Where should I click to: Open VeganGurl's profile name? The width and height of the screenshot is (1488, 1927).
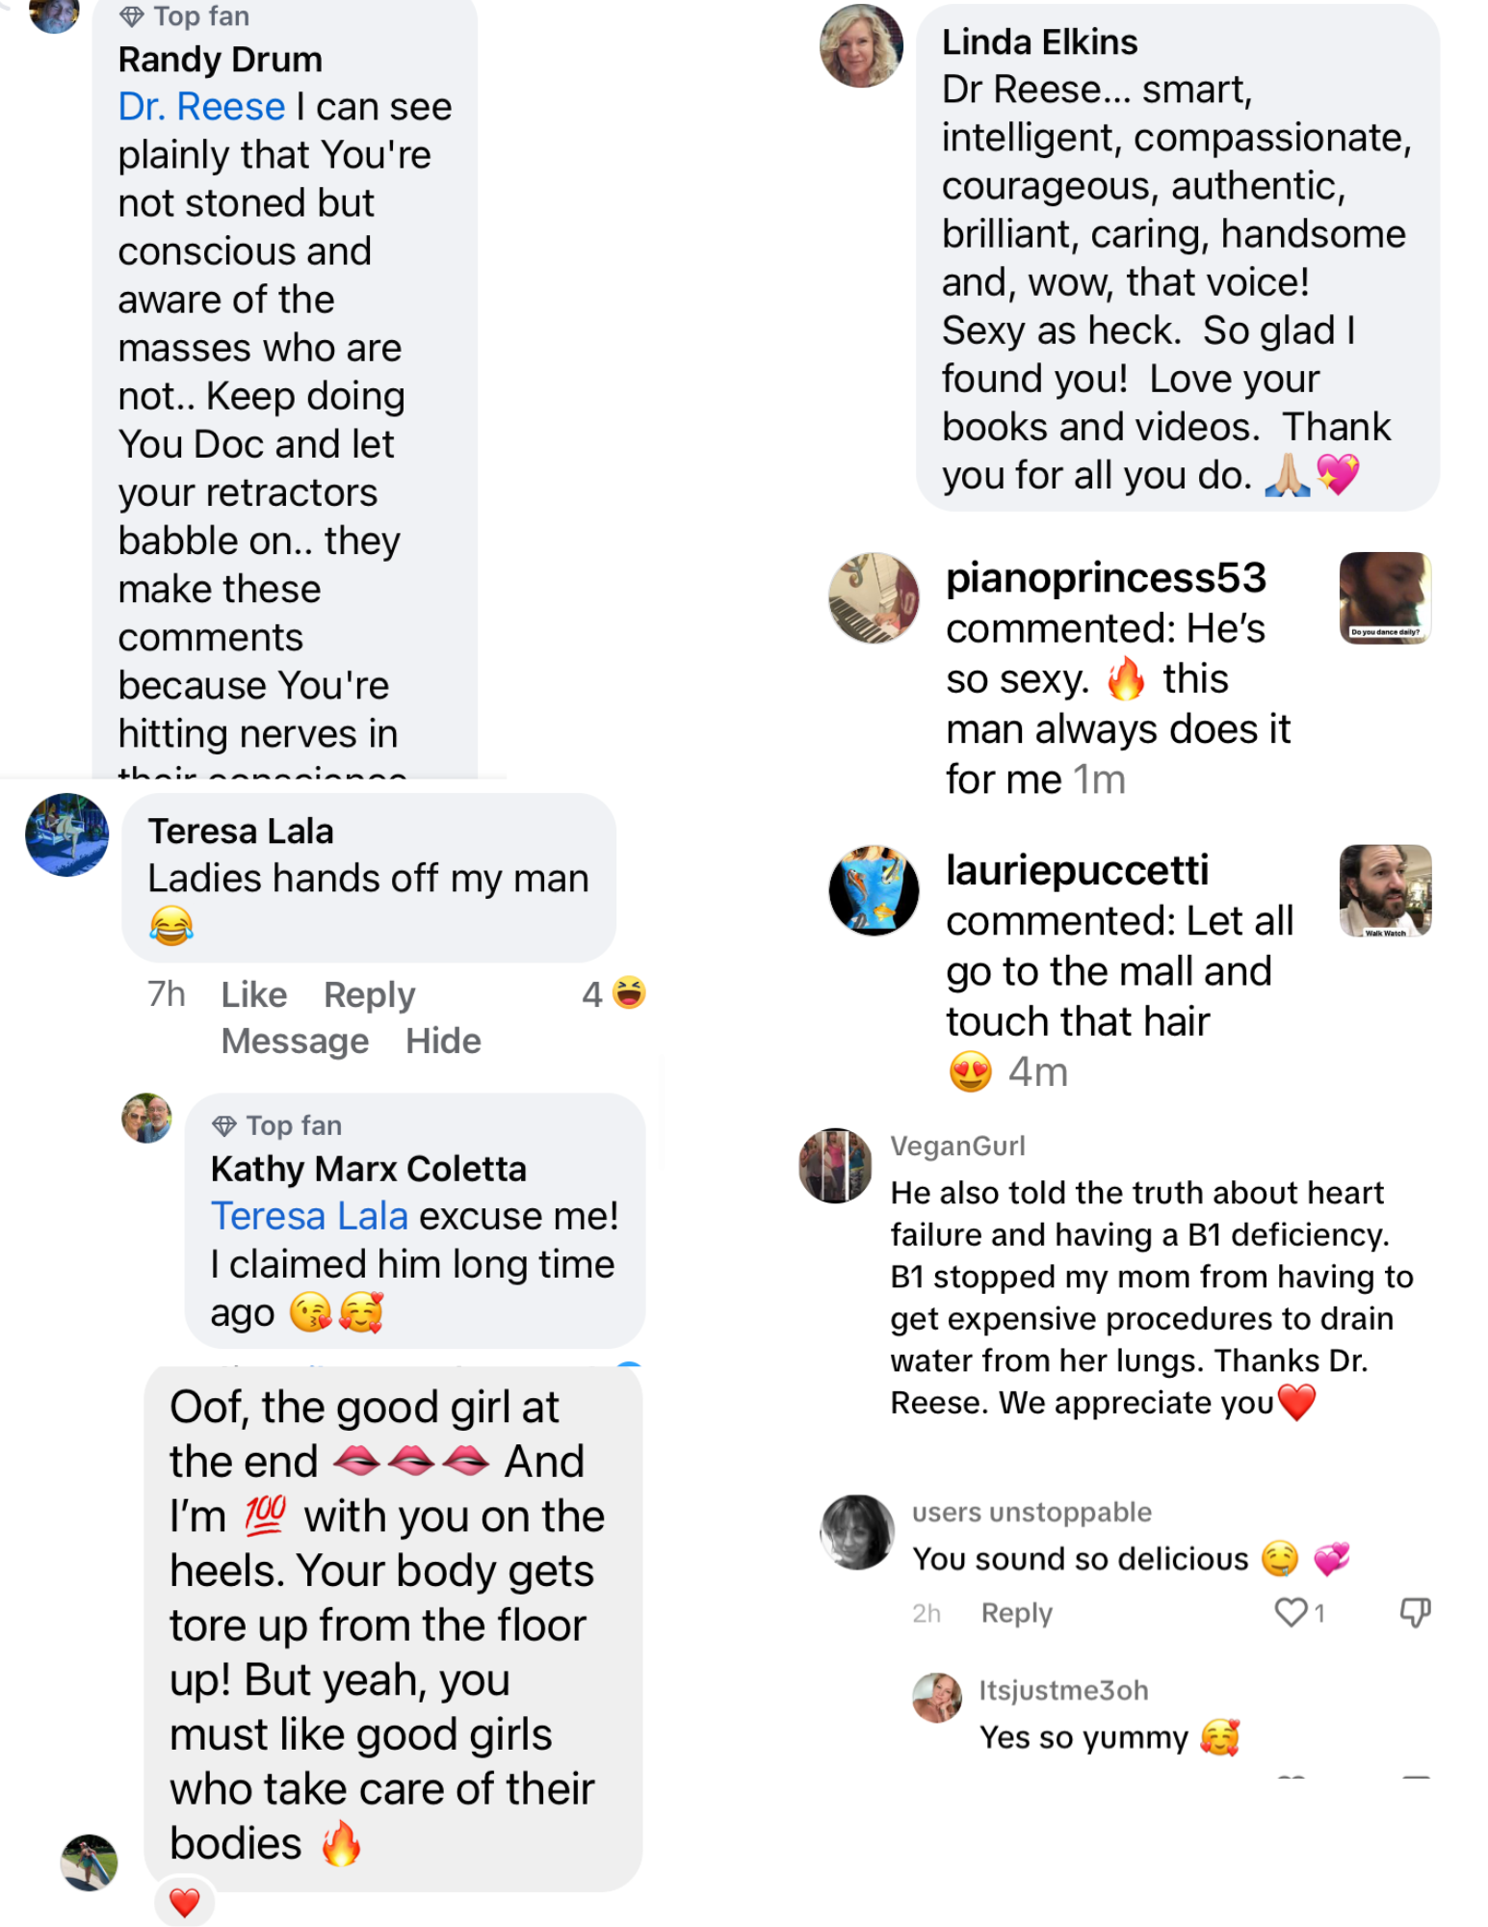coord(957,1146)
